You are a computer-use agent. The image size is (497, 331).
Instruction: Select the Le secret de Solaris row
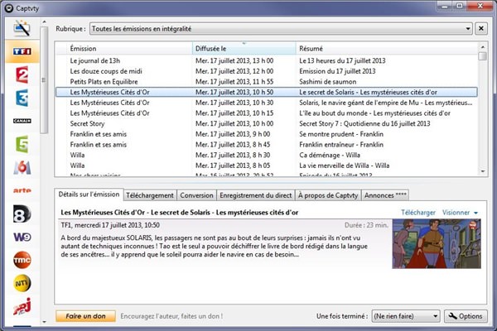[x=266, y=92]
